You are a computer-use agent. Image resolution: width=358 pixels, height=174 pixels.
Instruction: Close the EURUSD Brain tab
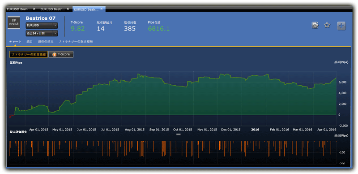34,9
